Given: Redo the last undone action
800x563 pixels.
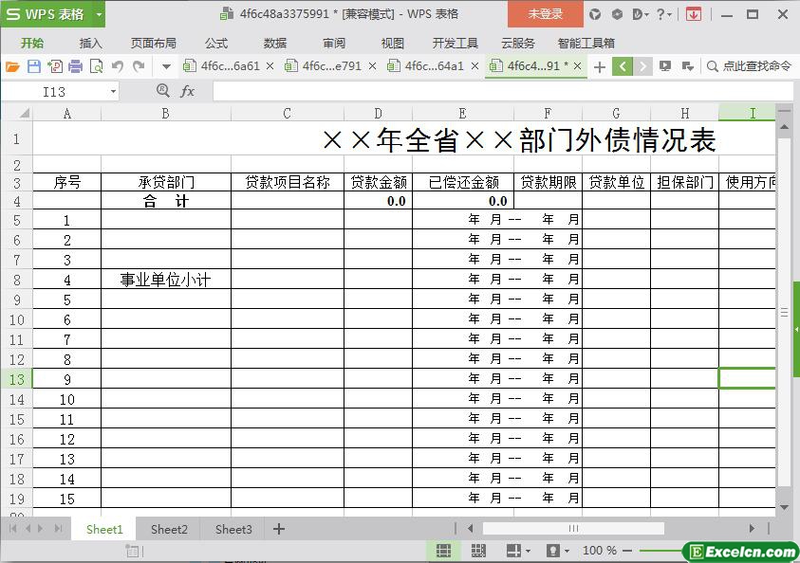Looking at the screenshot, I should click(139, 66).
